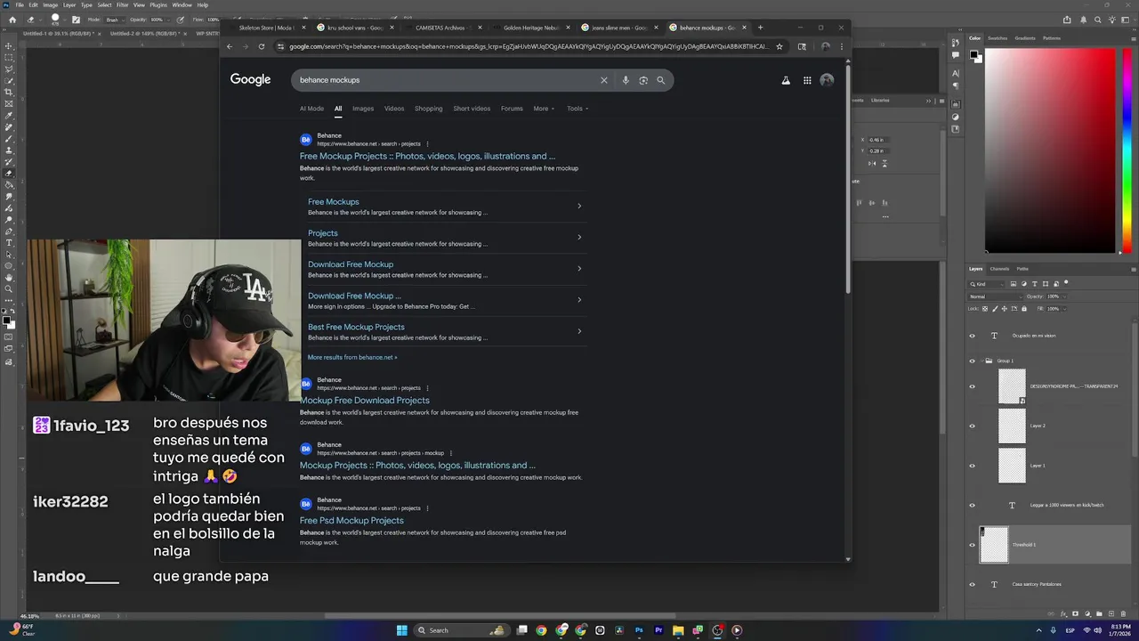
Task: Select the Frame tool
Action: [x=9, y=104]
